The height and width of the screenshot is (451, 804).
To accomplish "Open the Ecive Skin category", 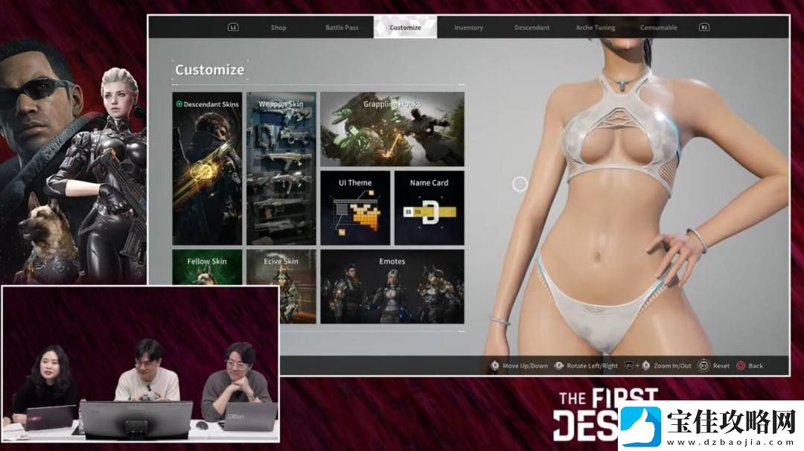I will 281,287.
